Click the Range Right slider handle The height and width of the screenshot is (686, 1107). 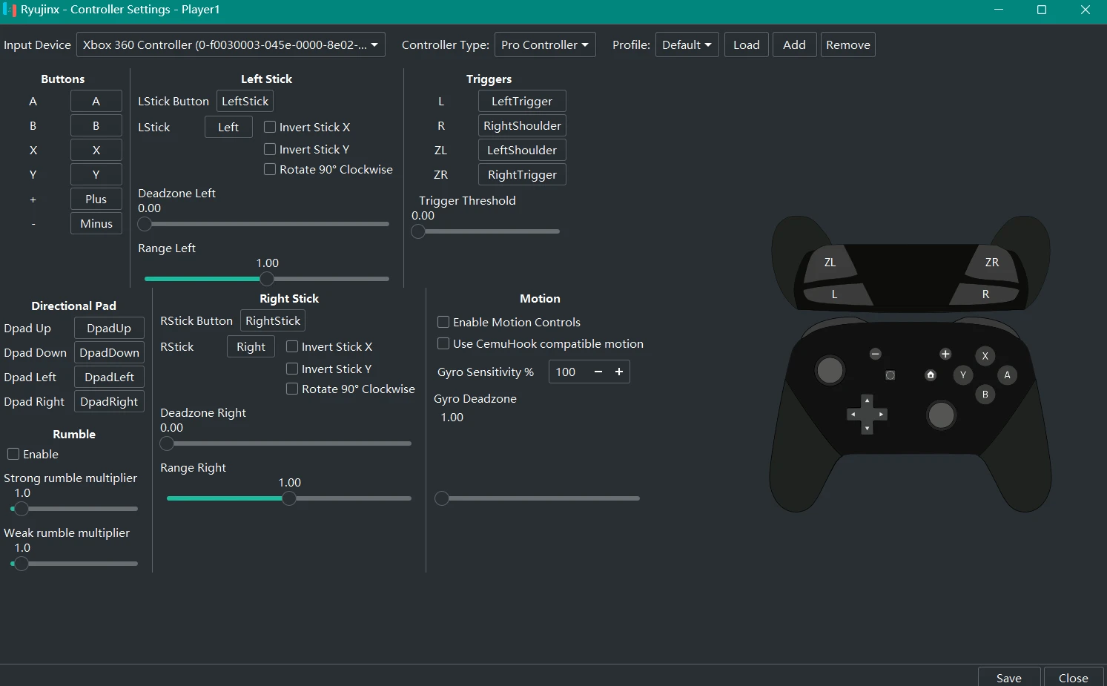[x=289, y=498]
